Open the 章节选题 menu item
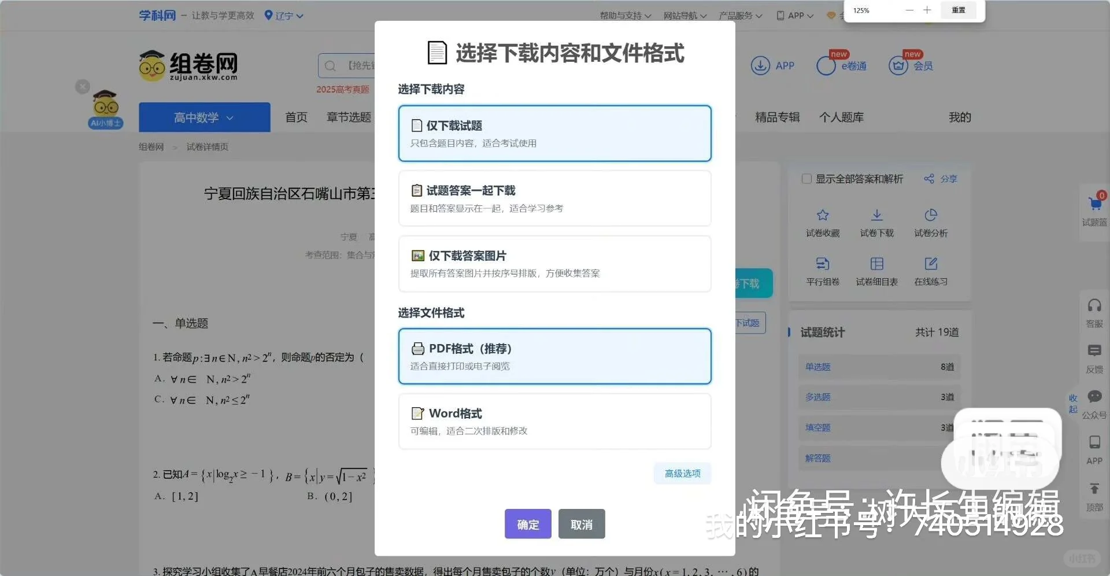1110x576 pixels. pos(348,117)
